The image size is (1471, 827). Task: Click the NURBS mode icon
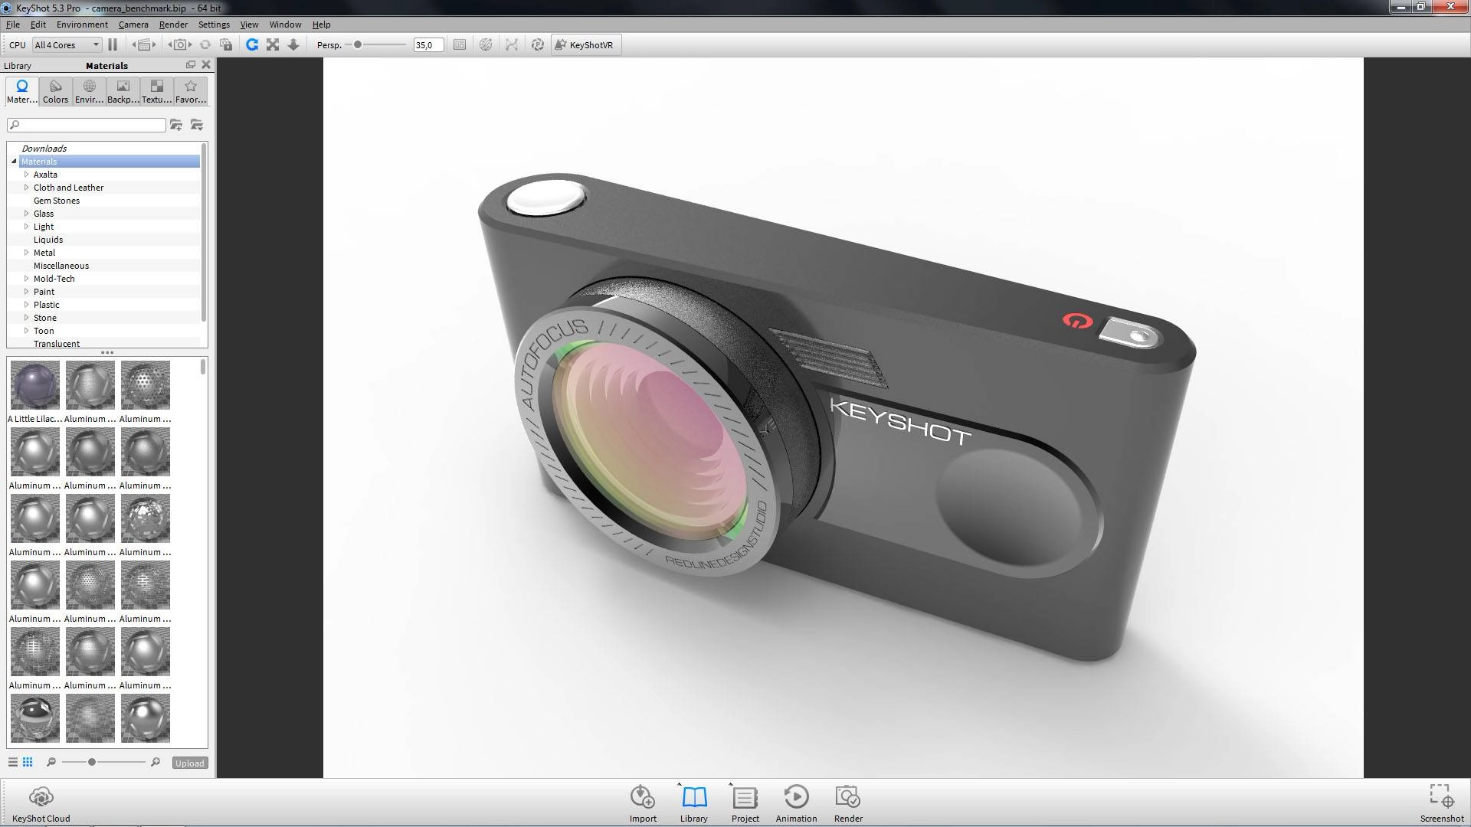coord(512,45)
